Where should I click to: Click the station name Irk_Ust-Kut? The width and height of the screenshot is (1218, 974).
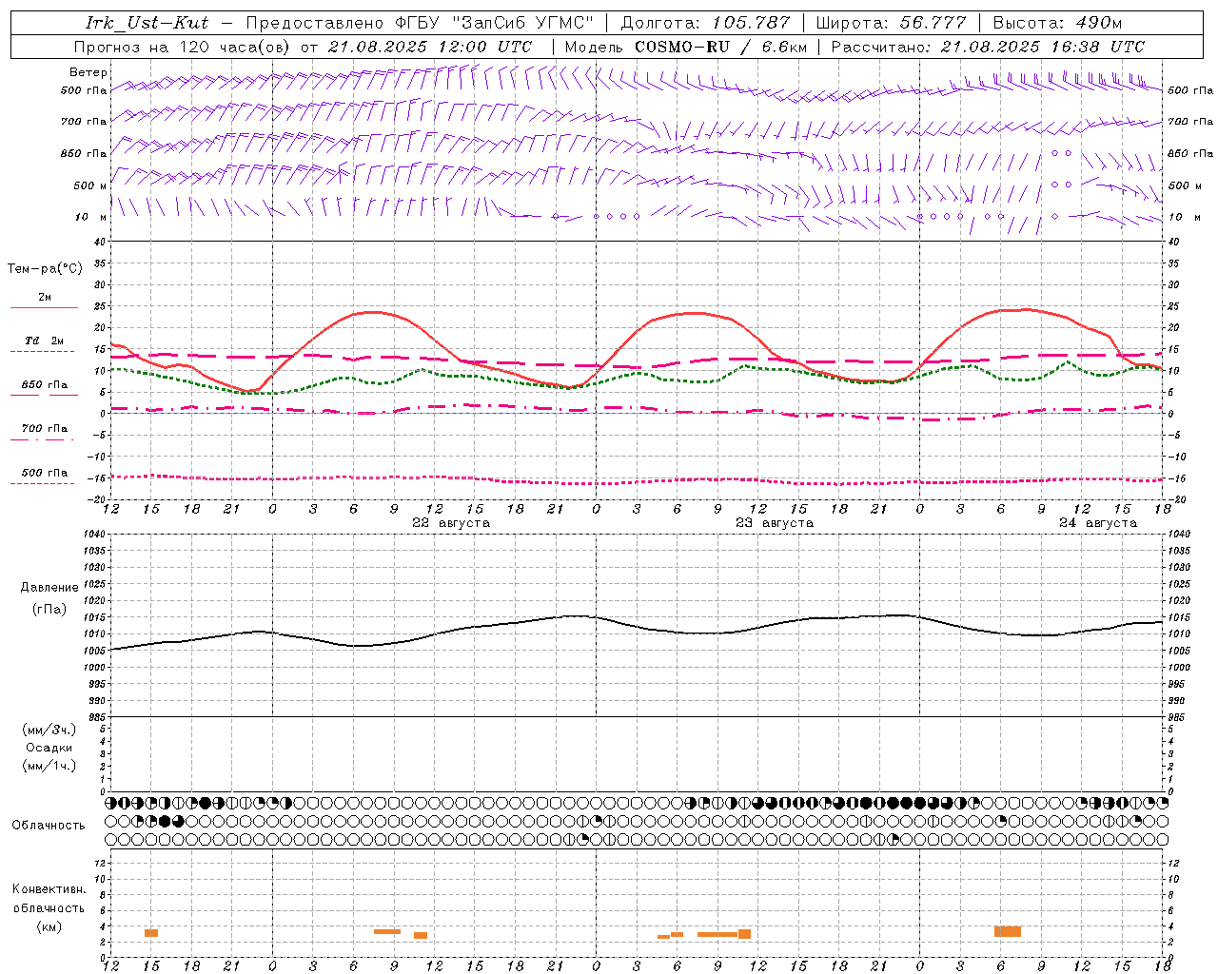click(x=147, y=23)
